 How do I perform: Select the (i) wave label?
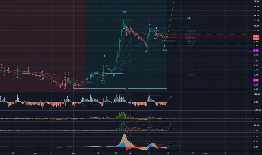tap(105, 56)
